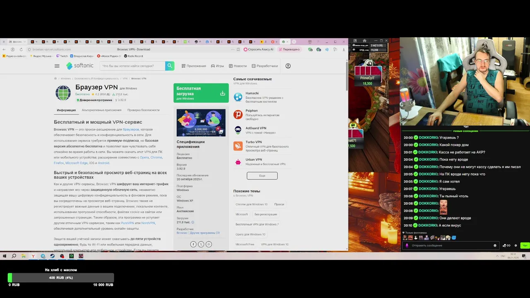This screenshot has width=530, height=298.
Task: Click the Urban VPN app icon
Action: click(238, 162)
